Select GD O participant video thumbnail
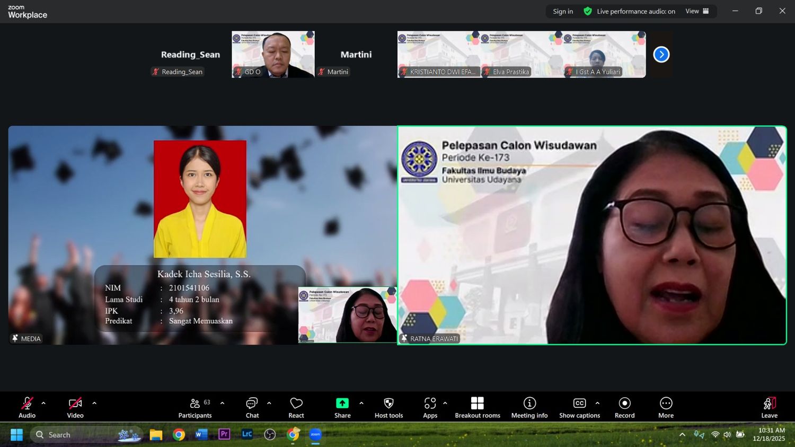This screenshot has width=795, height=447. pyautogui.click(x=273, y=54)
